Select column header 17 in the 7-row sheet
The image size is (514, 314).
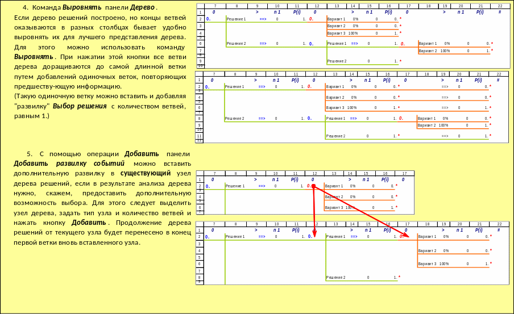pyautogui.click(x=404, y=174)
